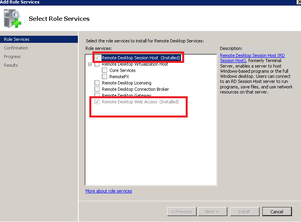Open the Results step
This screenshot has height=222, width=301.
pos(11,65)
